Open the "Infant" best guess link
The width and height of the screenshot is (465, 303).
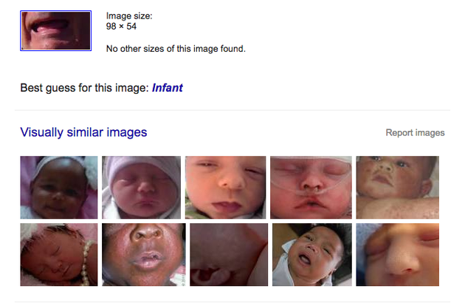[x=168, y=88]
